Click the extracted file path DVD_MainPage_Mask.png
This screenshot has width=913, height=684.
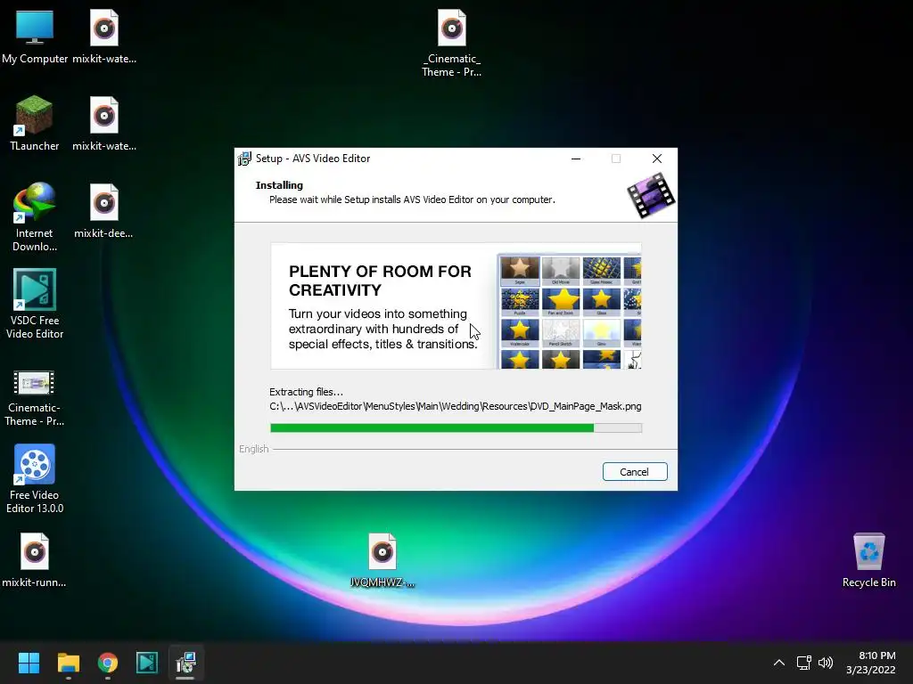(x=456, y=406)
